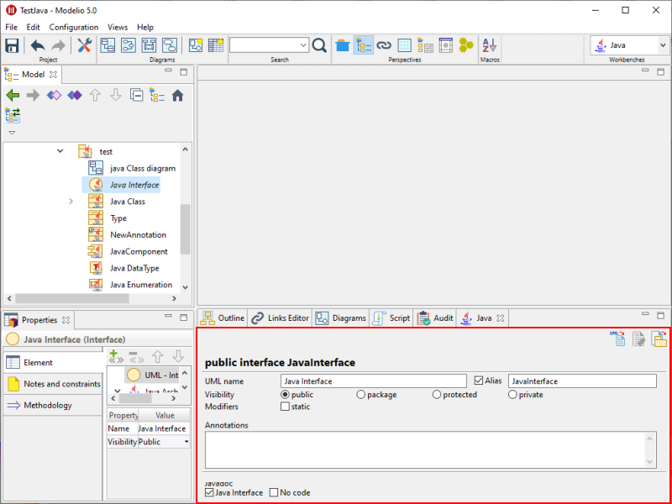Switch to the Outline tab
This screenshot has height=504, width=672.
click(x=223, y=318)
